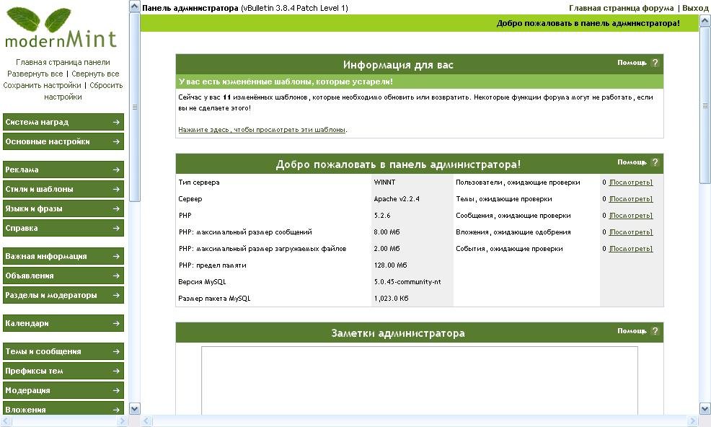This screenshot has height=427, width=711.
Task: Click main page scrollbar up arrow
Action: pyautogui.click(x=705, y=20)
